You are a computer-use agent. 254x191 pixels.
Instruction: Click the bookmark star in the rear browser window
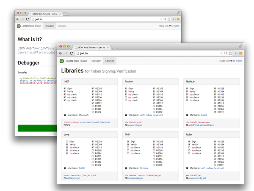point(169,19)
